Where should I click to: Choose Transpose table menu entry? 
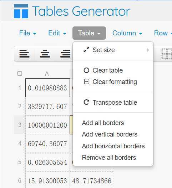[x=113, y=102]
